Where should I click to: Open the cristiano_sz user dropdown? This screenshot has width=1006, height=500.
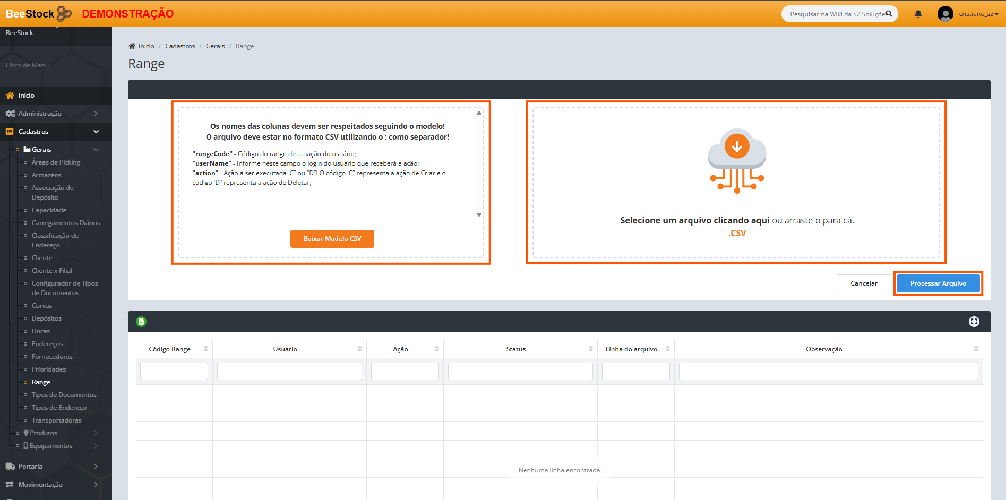click(978, 14)
